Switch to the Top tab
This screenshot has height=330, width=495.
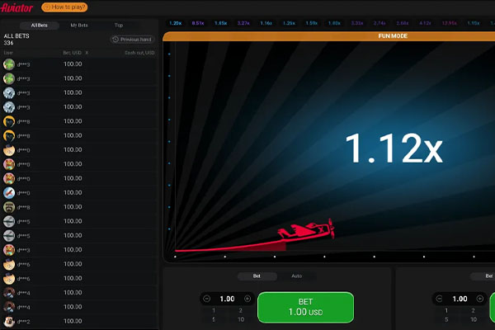119,26
